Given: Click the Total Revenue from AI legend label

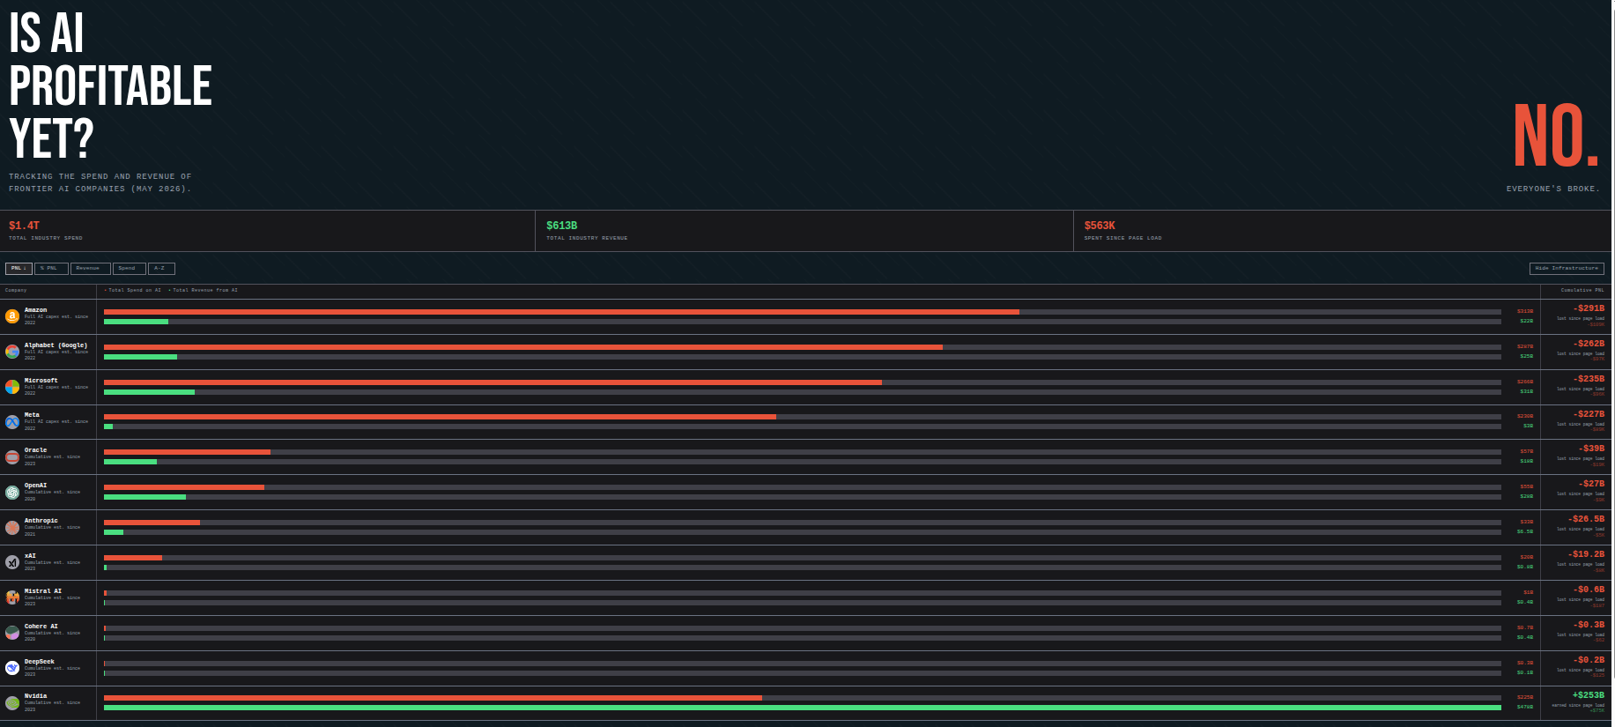Looking at the screenshot, I should 204,290.
